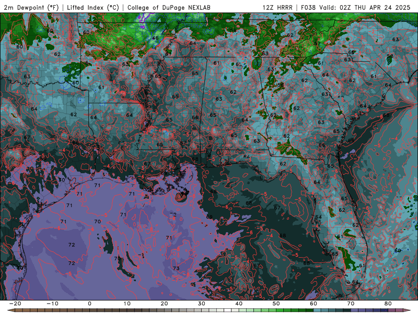Click the 50 tick label on color scale
Image resolution: width=418 pixels, height=313 pixels.
click(x=276, y=304)
